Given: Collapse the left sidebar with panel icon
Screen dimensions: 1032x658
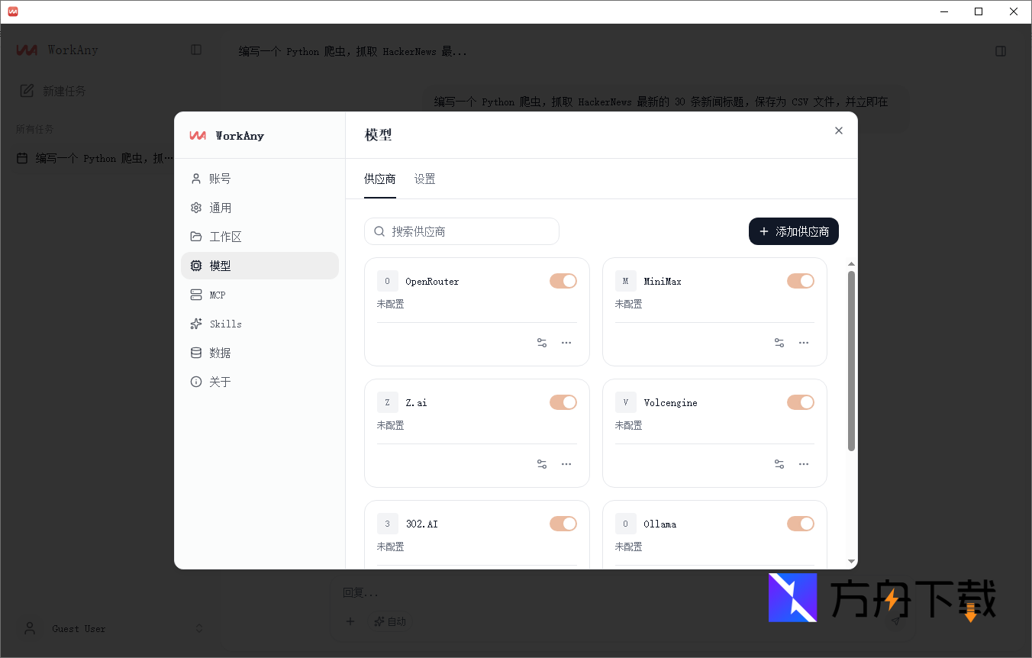Looking at the screenshot, I should tap(196, 50).
